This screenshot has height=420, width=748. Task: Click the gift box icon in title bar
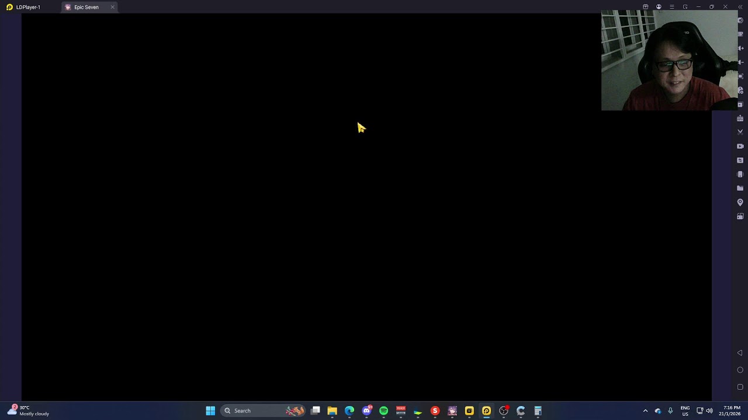tap(645, 7)
